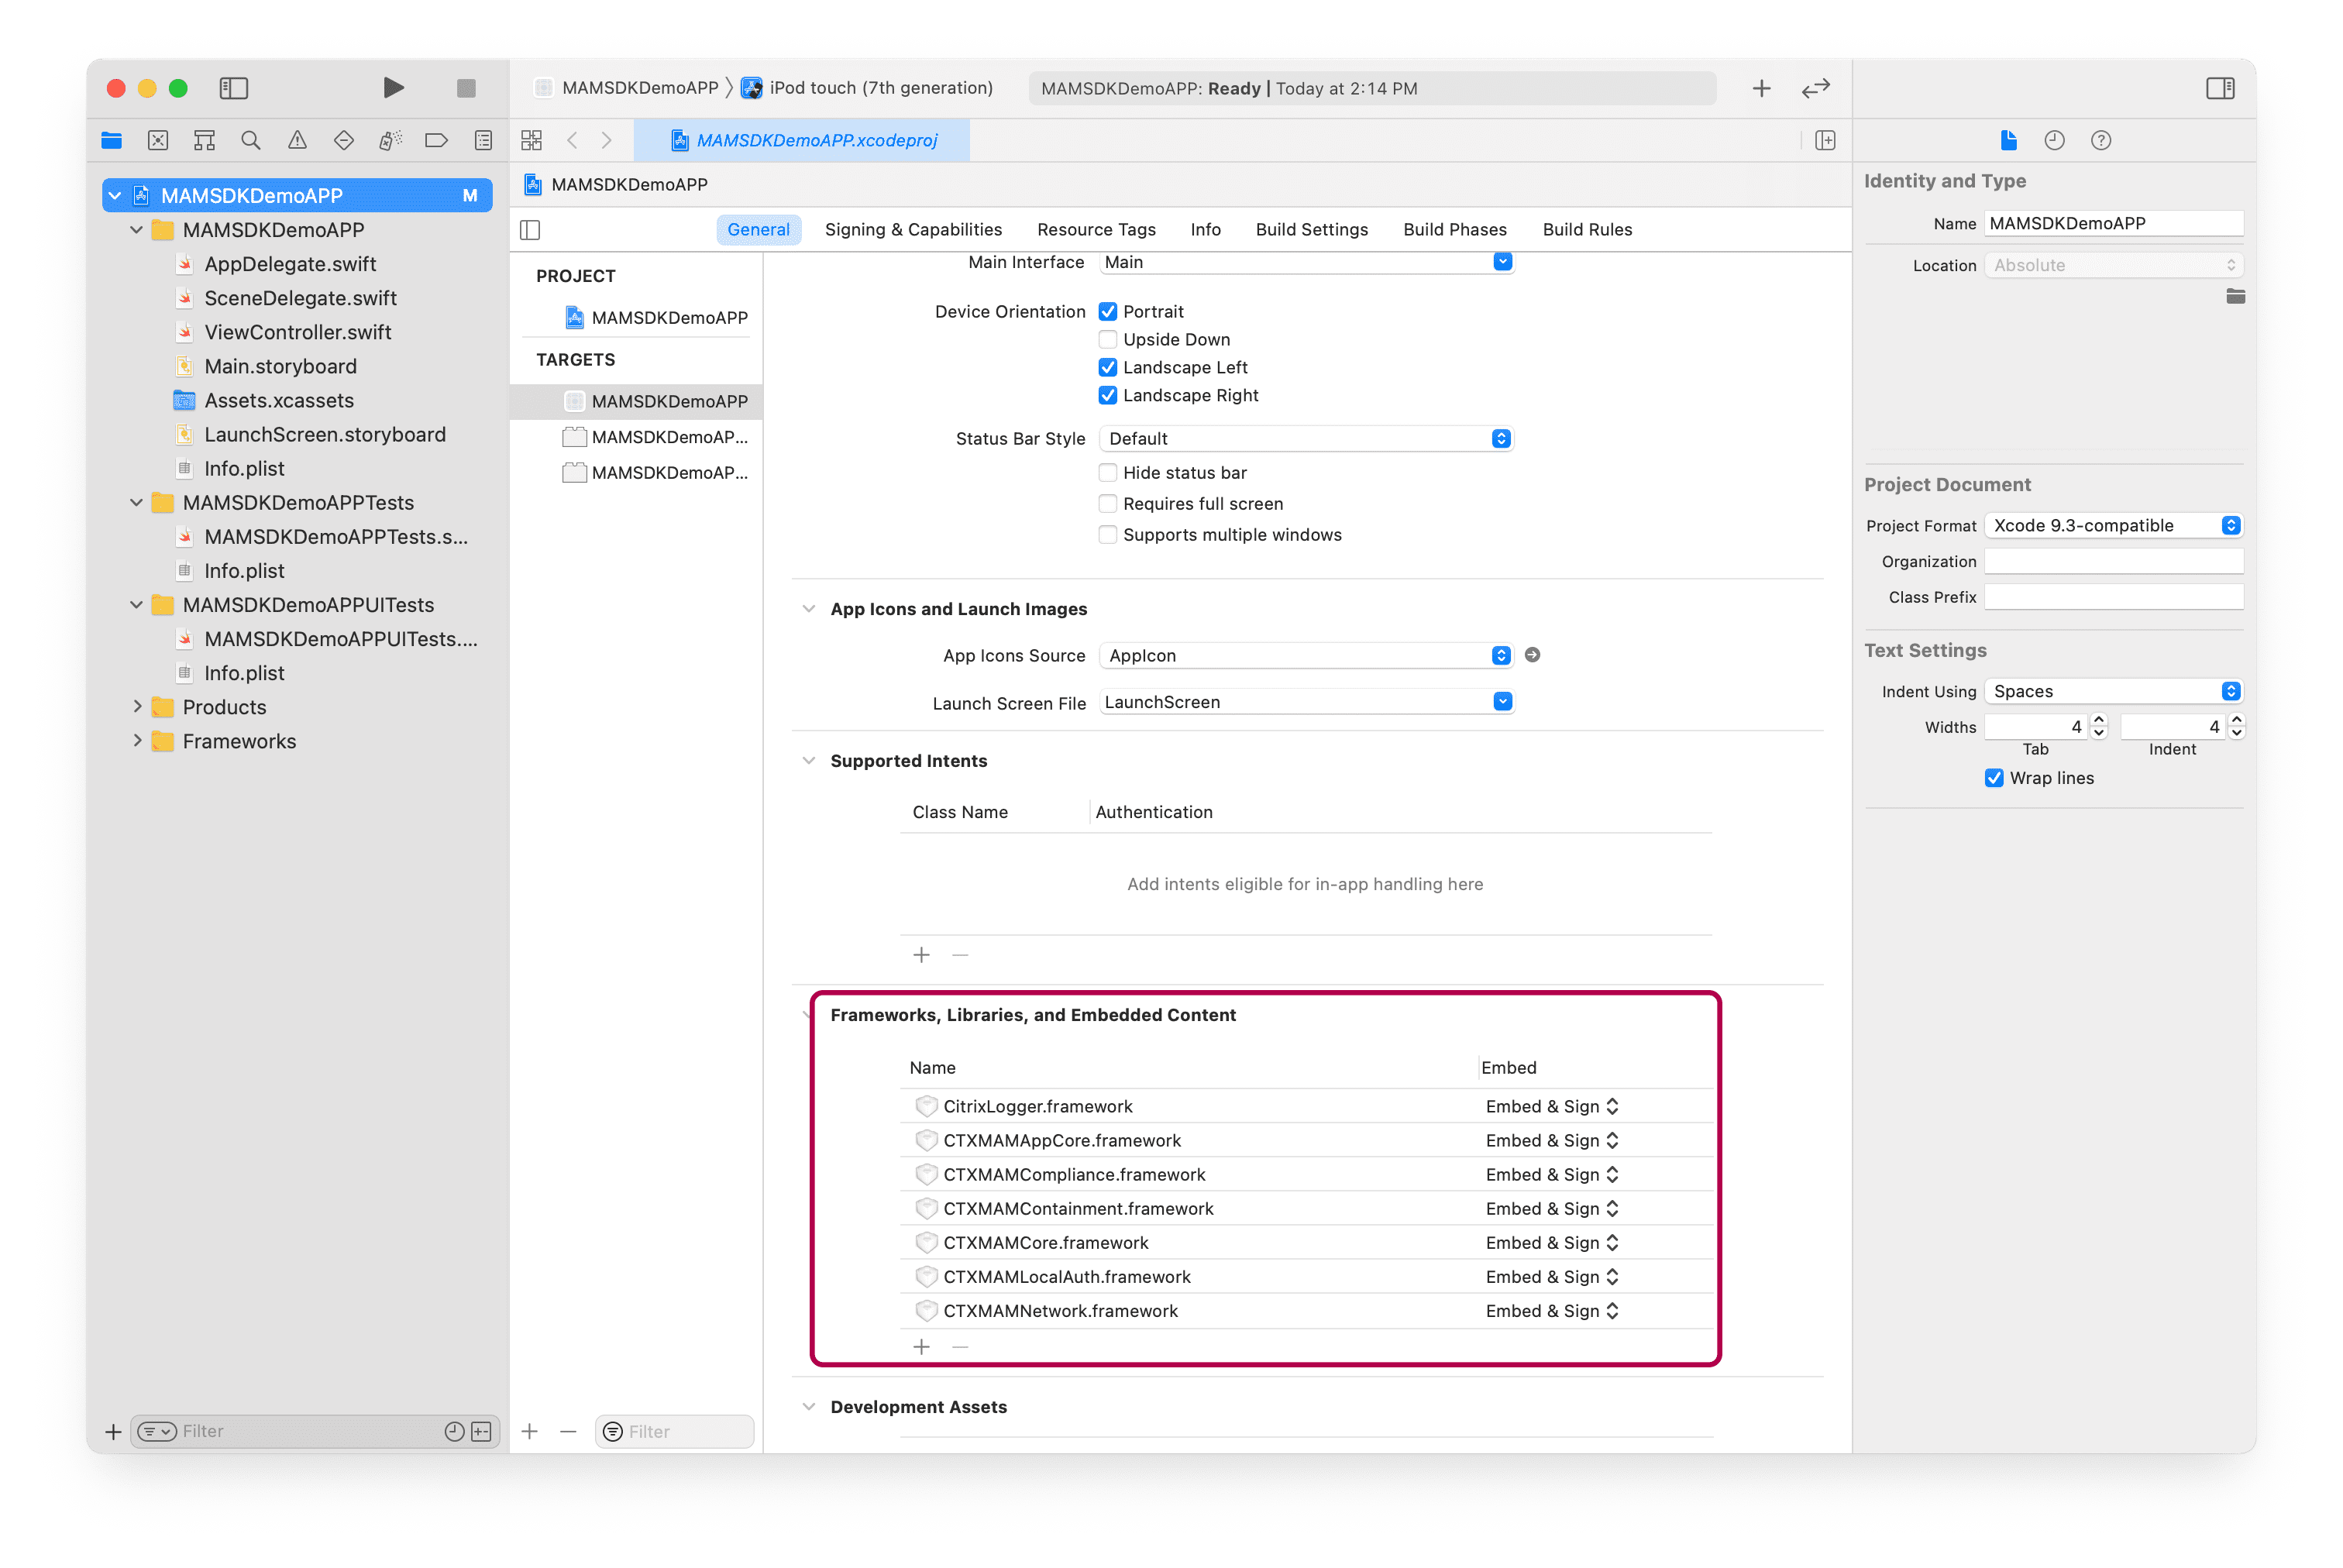Image resolution: width=2343 pixels, height=1568 pixels.
Task: Select ViewController.swift in file navigator
Action: 297,332
